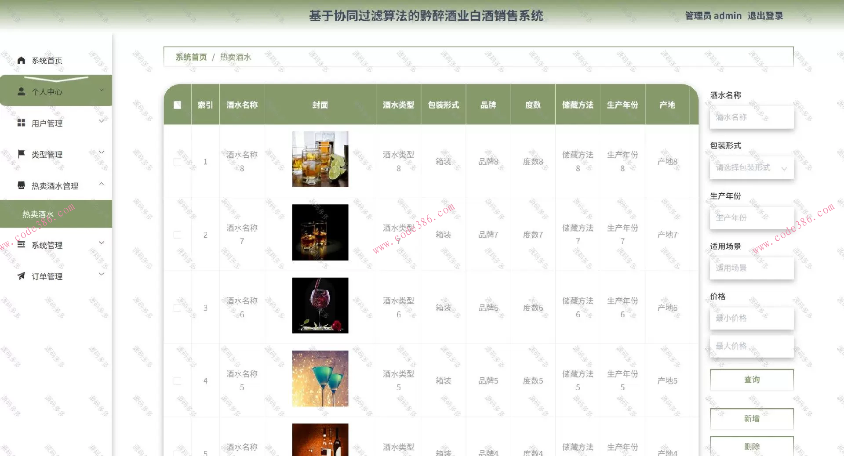Click the whiskey glasses thumbnail in row 2

click(x=320, y=232)
